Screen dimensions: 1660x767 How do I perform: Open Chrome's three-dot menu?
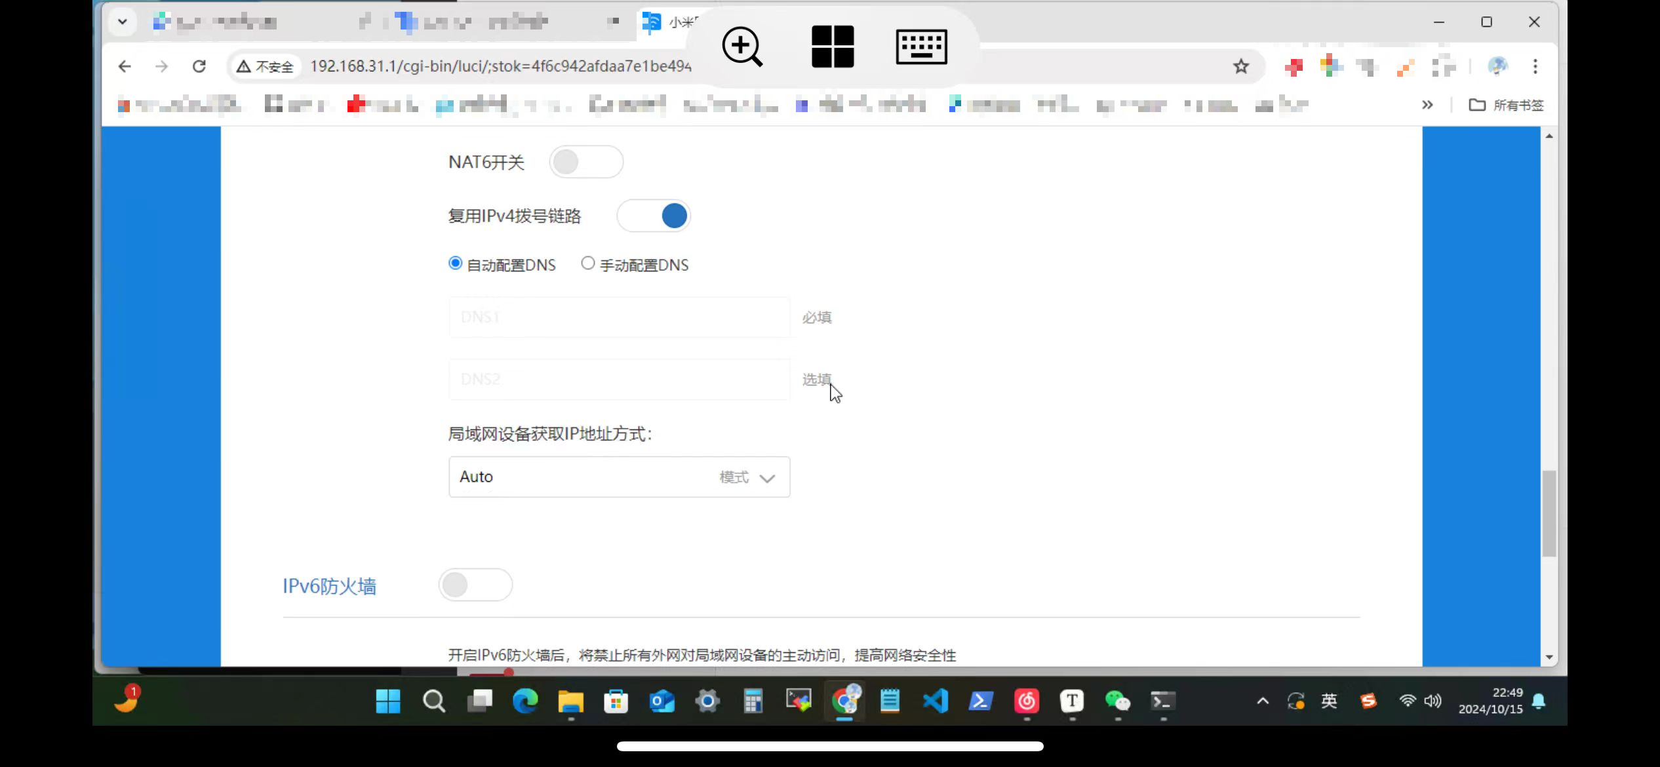click(x=1535, y=66)
